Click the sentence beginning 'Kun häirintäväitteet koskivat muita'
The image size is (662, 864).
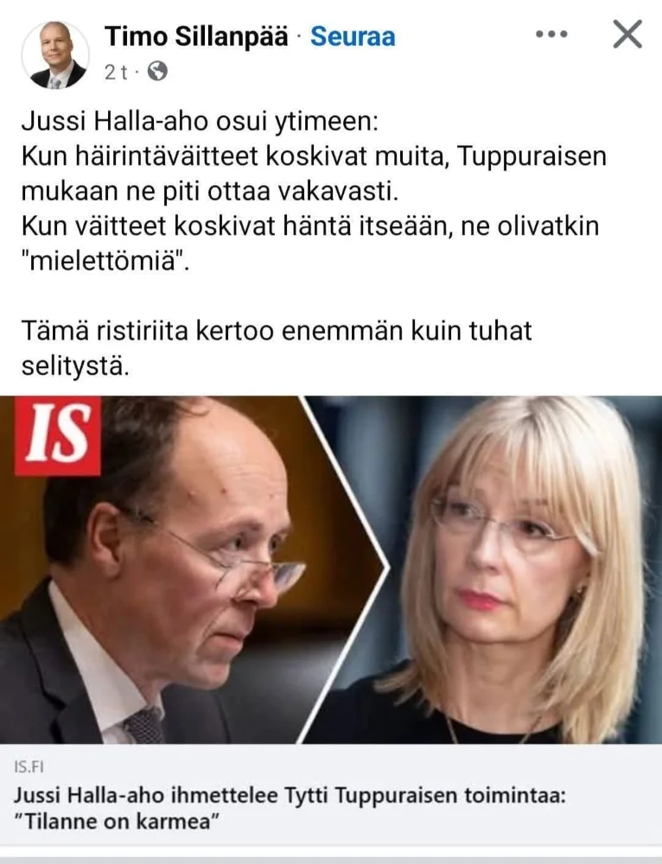314,174
